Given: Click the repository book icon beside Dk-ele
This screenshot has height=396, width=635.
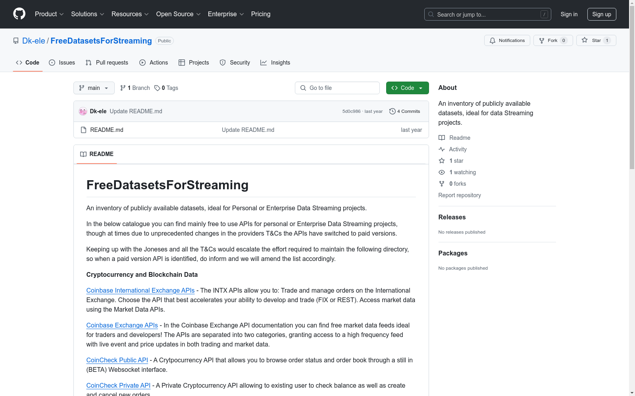Looking at the screenshot, I should click(x=16, y=41).
